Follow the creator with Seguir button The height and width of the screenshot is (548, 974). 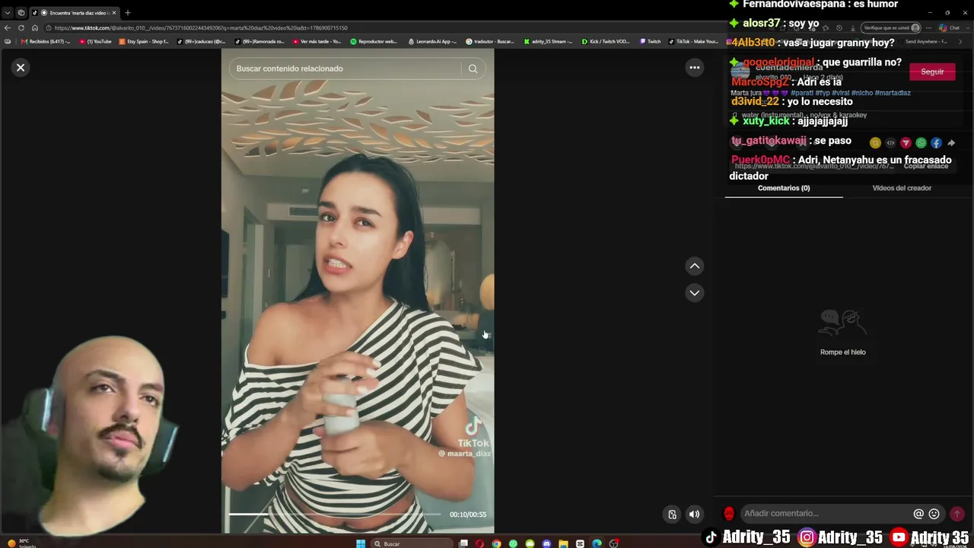[x=932, y=72]
